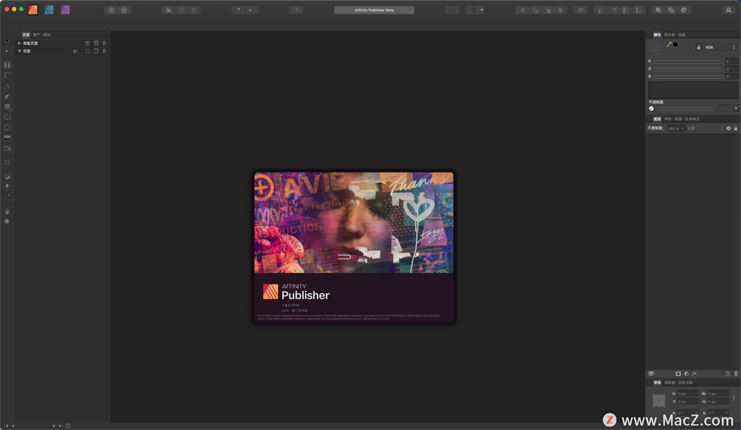The height and width of the screenshot is (430, 741).
Task: Click Flip Vertical toolbar icon
Action: pos(613,10)
